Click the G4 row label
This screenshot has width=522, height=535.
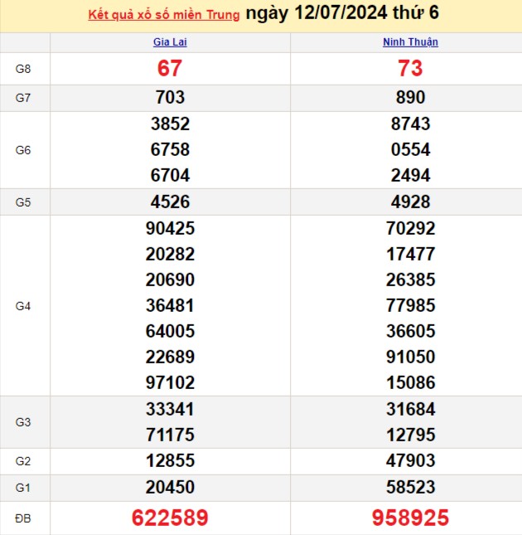(x=23, y=306)
